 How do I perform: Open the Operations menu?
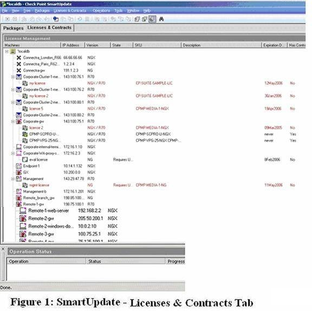(x=101, y=11)
